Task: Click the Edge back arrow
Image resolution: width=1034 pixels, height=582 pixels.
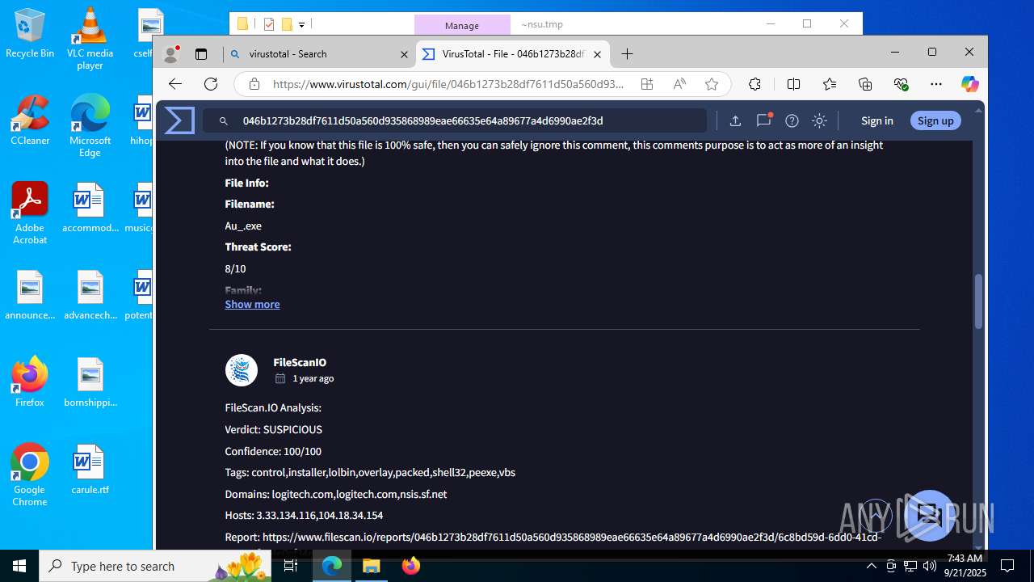Action: [175, 84]
